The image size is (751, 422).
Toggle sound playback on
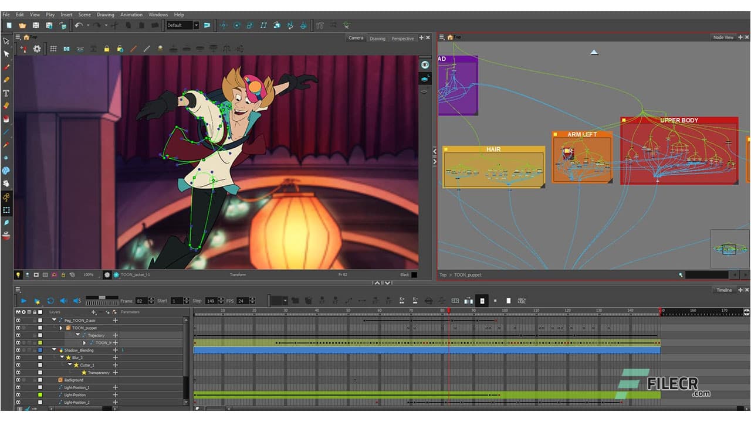pos(64,301)
